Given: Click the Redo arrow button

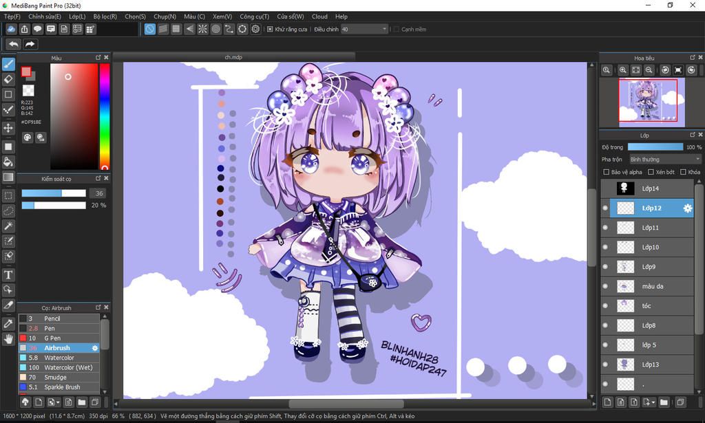Looking at the screenshot, I should (30, 44).
